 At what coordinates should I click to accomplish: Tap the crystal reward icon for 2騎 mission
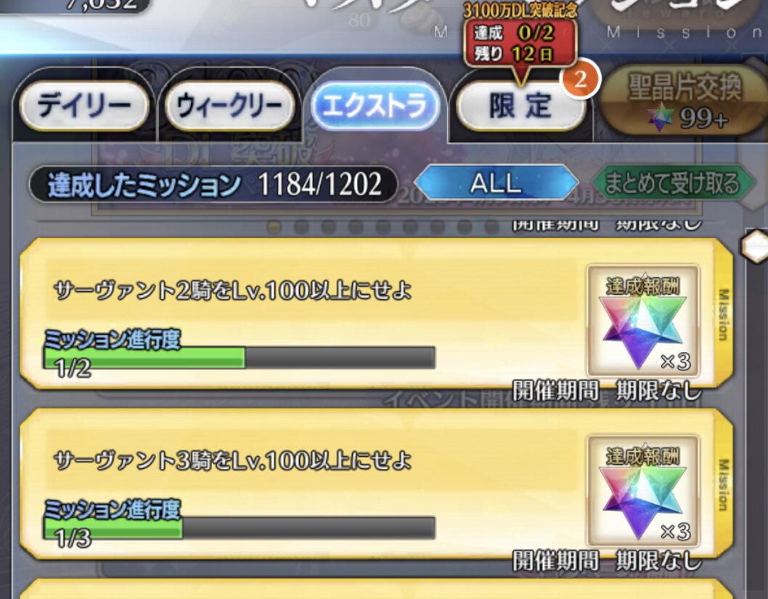642,322
